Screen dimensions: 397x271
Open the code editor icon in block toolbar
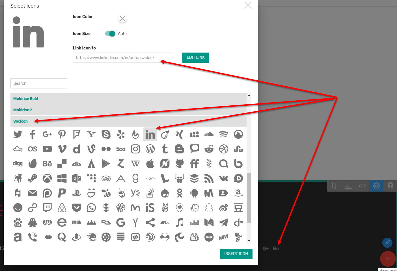[362, 186]
